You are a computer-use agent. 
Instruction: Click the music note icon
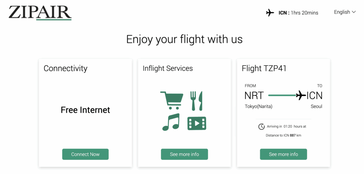(171, 123)
